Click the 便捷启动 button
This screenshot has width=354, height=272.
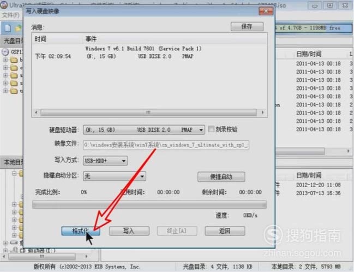click(221, 176)
